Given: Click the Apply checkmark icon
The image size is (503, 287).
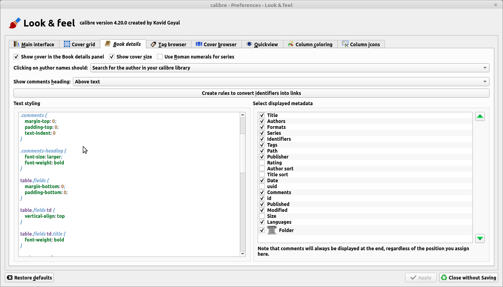Looking at the screenshot, I should coord(413,278).
